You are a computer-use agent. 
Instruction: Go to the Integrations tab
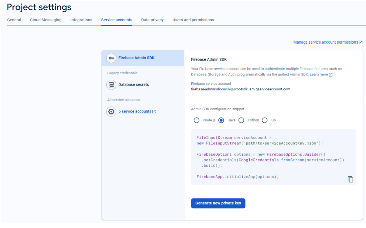pyautogui.click(x=81, y=20)
